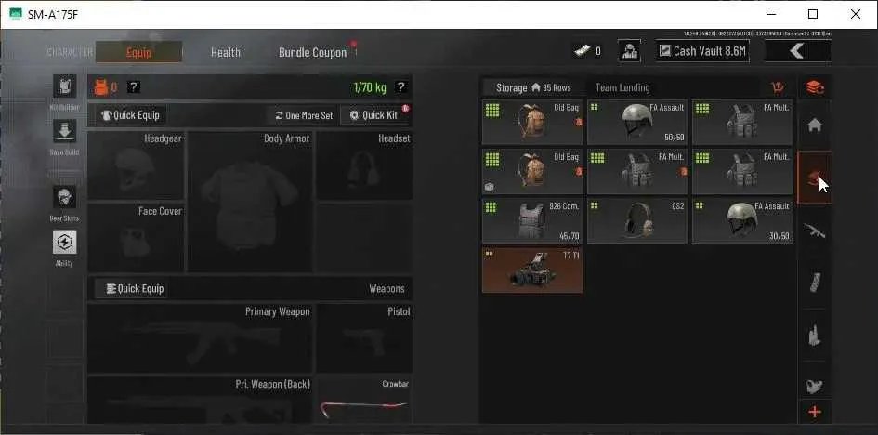Screen dimensions: 878x435
Task: Switch to Team Lending tab
Action: tap(622, 88)
